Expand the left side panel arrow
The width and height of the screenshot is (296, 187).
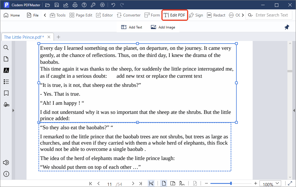[x=13, y=110]
